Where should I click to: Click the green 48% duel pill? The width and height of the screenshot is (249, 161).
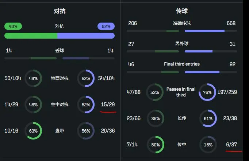13,26
